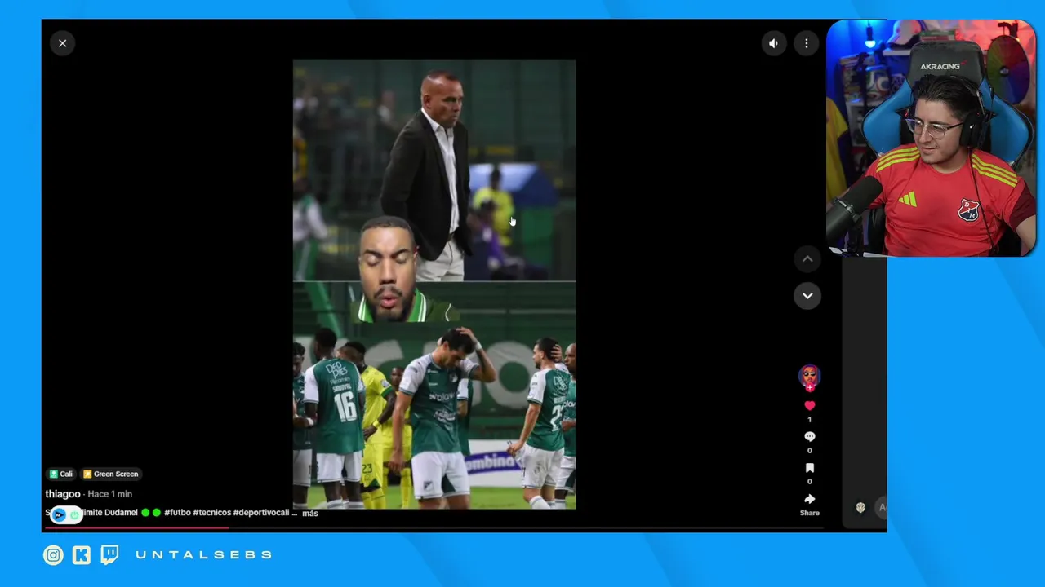The image size is (1045, 587).
Task: Like the video with the heart
Action: pyautogui.click(x=810, y=405)
